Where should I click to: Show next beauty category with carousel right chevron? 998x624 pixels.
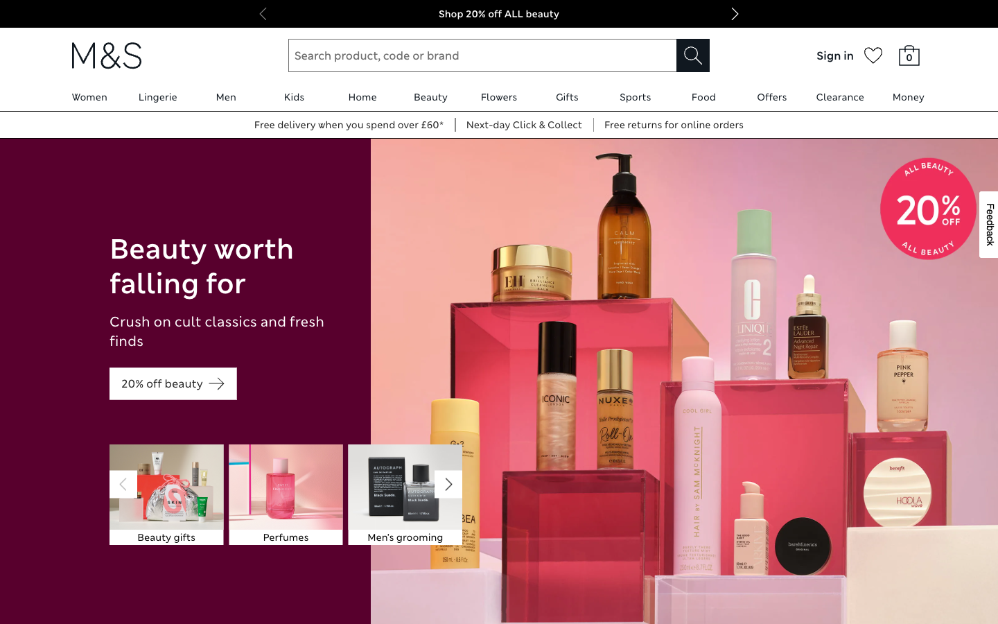pyautogui.click(x=448, y=485)
